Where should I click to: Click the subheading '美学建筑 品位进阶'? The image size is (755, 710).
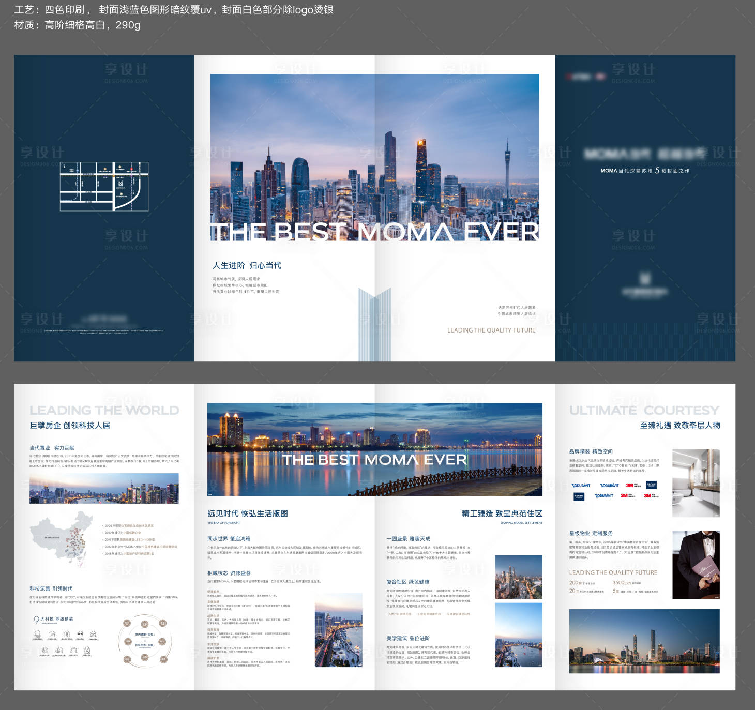click(x=408, y=638)
